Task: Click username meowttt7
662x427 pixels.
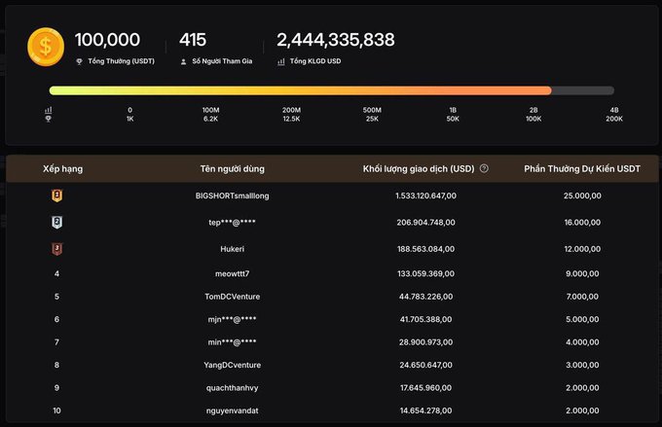Action: tap(233, 274)
